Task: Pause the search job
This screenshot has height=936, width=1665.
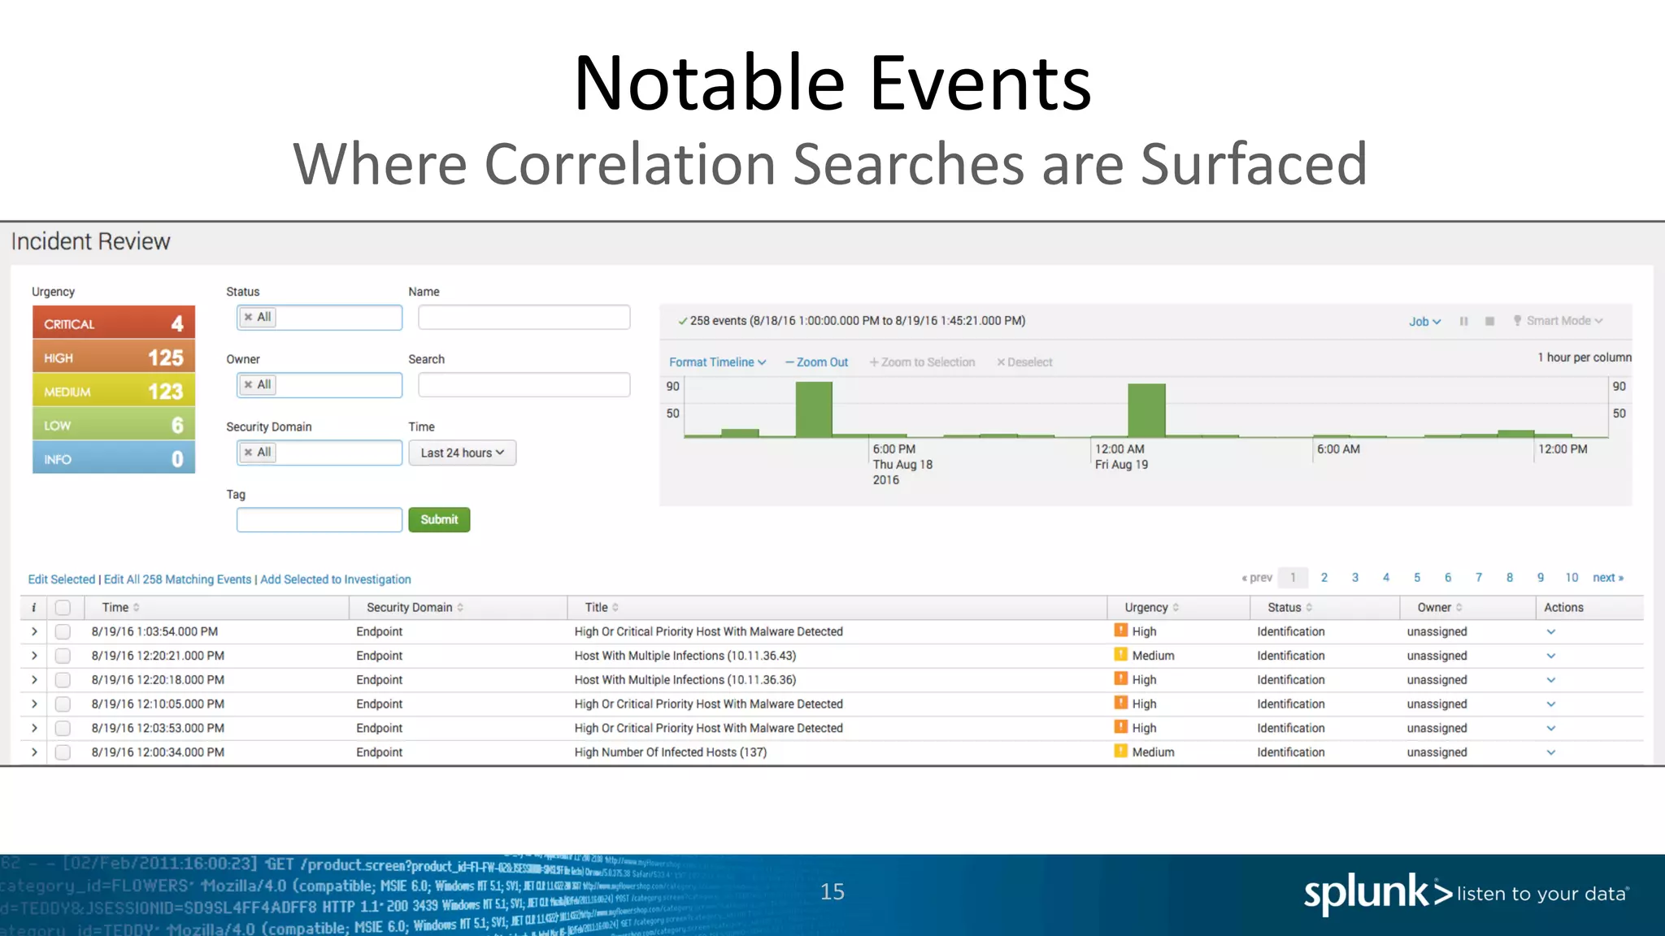Action: point(1463,321)
